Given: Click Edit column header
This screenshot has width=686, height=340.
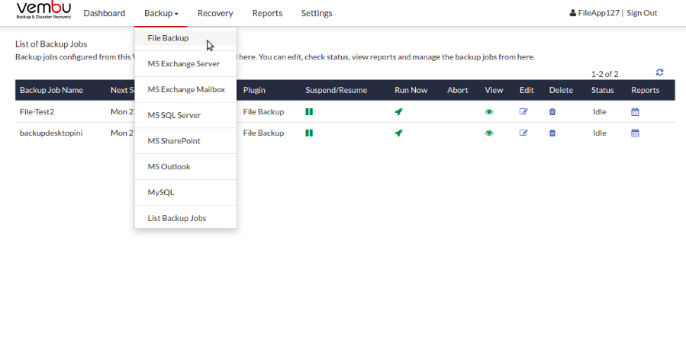Looking at the screenshot, I should pyautogui.click(x=527, y=90).
